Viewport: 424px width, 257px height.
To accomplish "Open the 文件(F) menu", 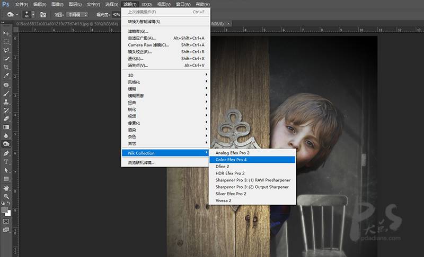I will (21, 4).
